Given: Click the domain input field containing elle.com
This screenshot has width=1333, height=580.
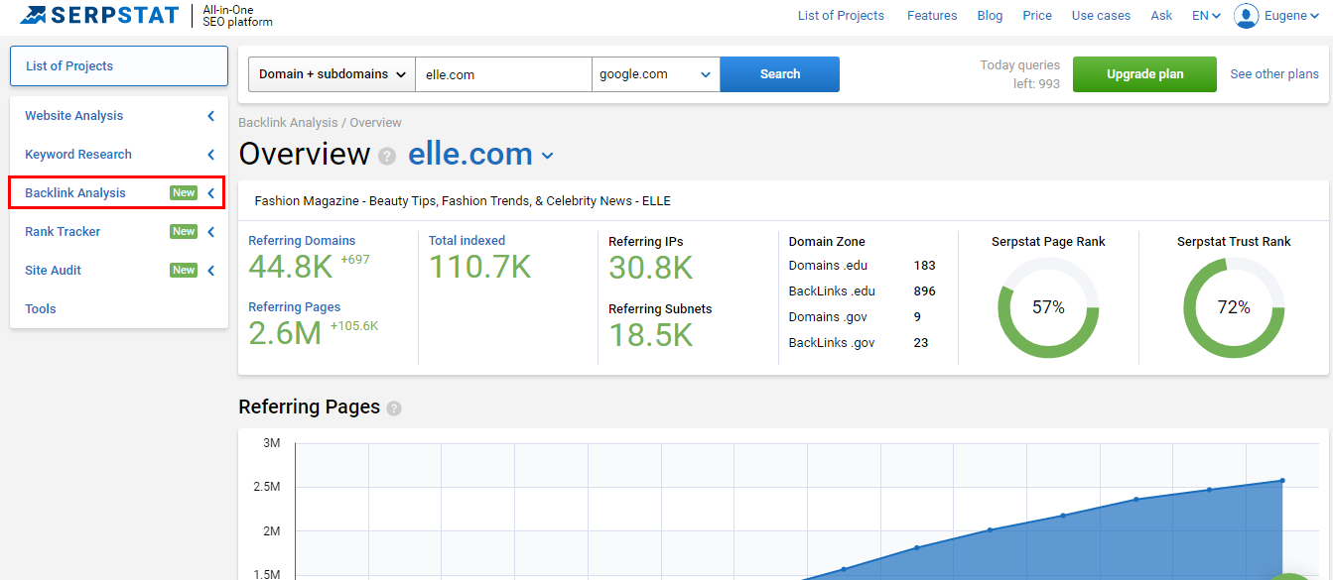Looking at the screenshot, I should 503,74.
